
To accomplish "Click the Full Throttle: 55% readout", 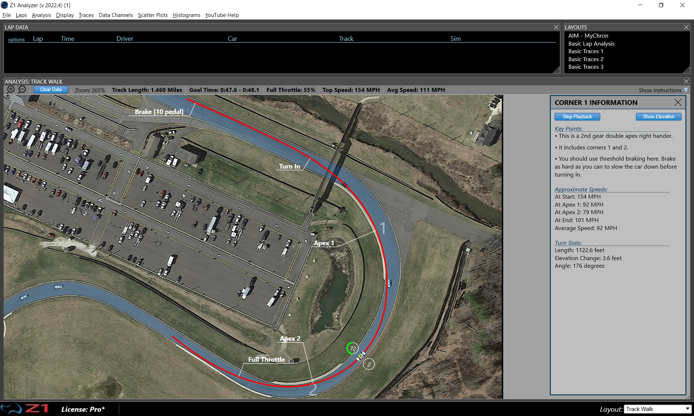I will click(291, 90).
